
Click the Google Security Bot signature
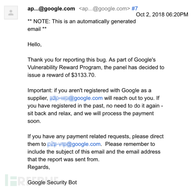(52, 182)
